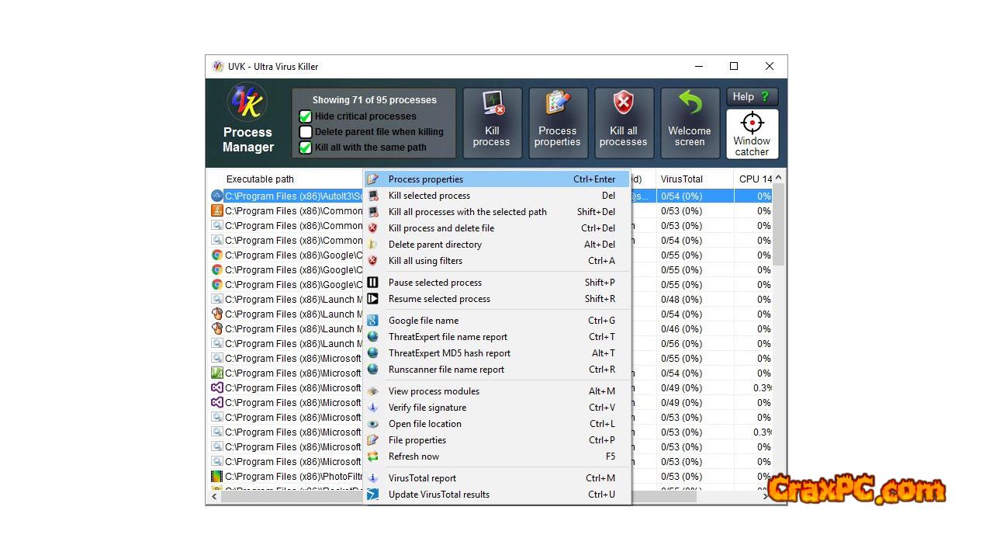Select Kill process and delete file

[441, 228]
